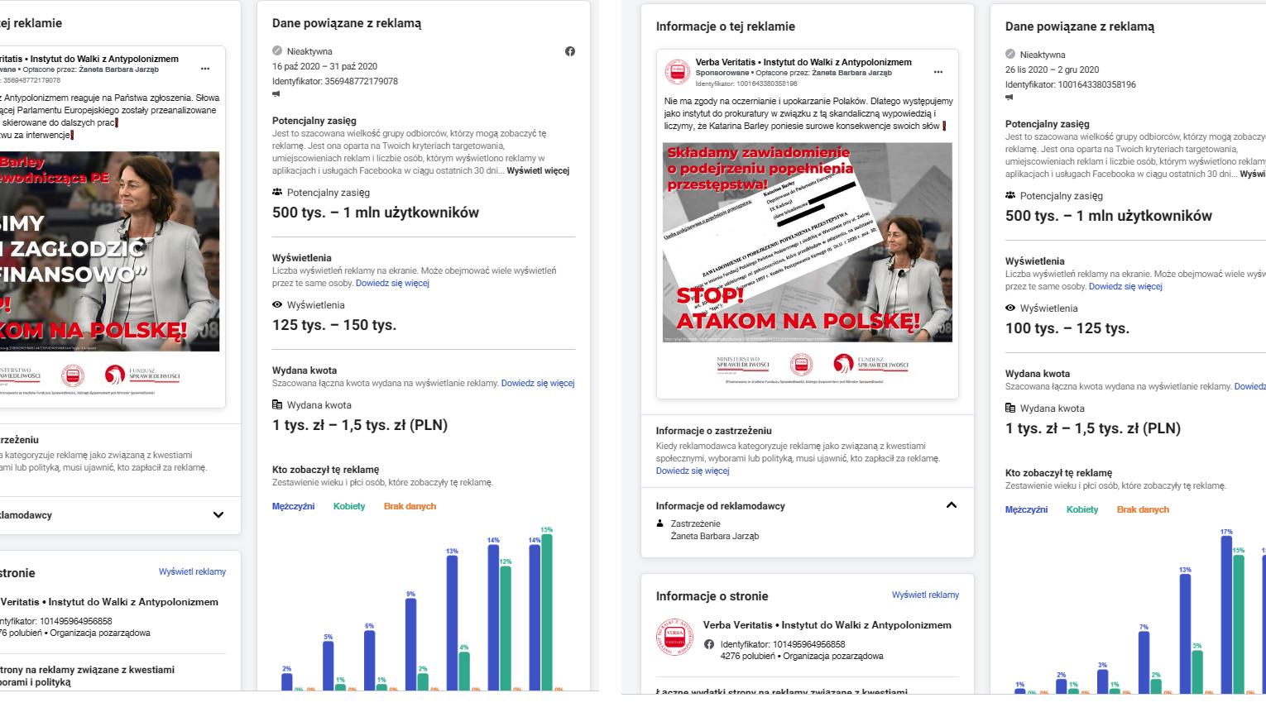Click Verba Veritatis avatar on right ad card header

[677, 72]
